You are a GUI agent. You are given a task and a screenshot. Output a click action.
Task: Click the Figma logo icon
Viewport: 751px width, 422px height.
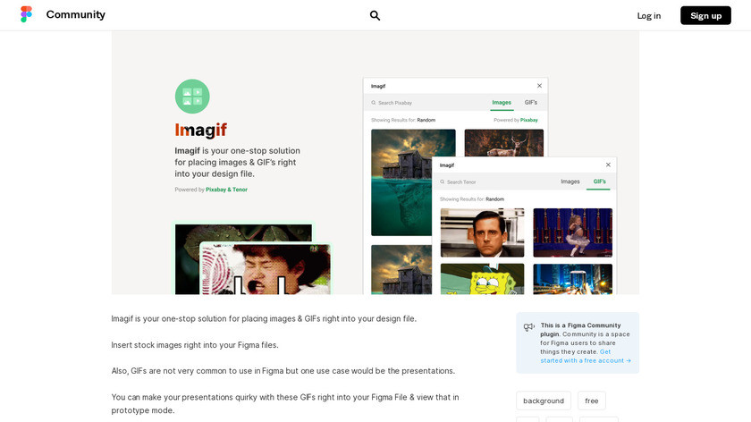(26, 14)
